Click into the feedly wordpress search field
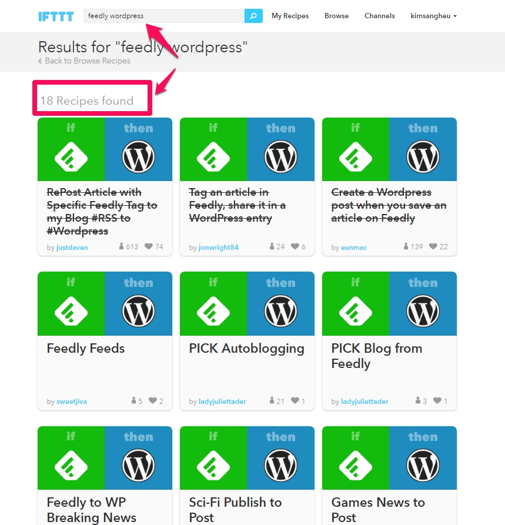Image resolution: width=505 pixels, height=525 pixels. pos(163,16)
